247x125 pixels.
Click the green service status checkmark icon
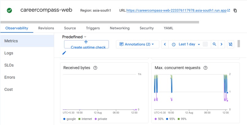9,10
